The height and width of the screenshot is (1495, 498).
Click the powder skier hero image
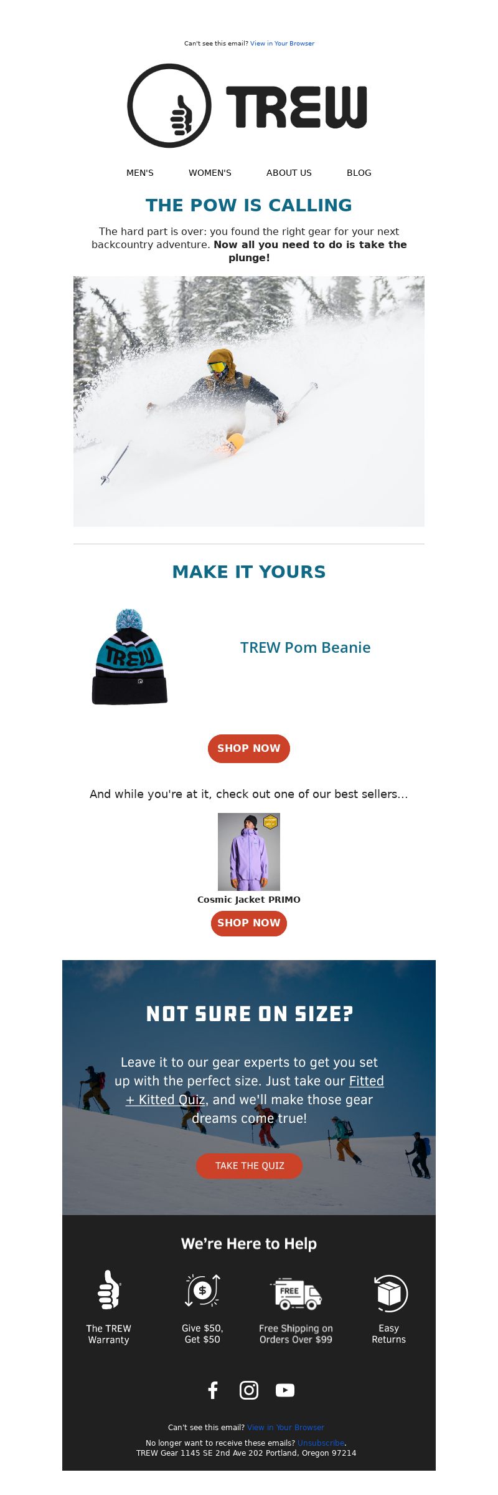(249, 401)
